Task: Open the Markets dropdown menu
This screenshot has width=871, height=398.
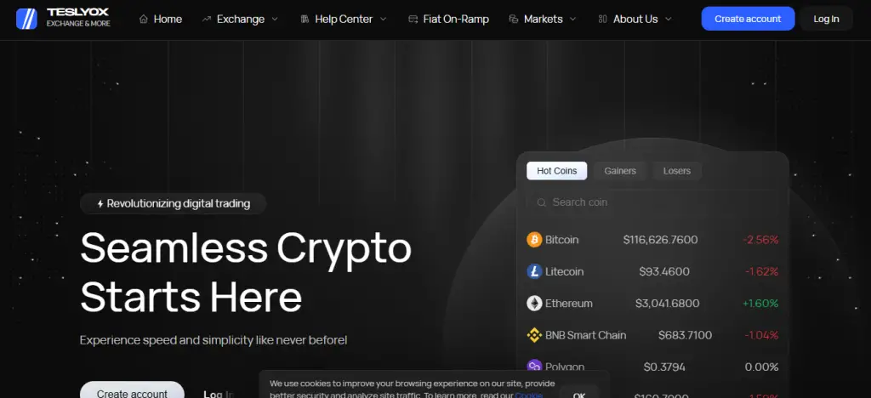Action: (x=543, y=19)
